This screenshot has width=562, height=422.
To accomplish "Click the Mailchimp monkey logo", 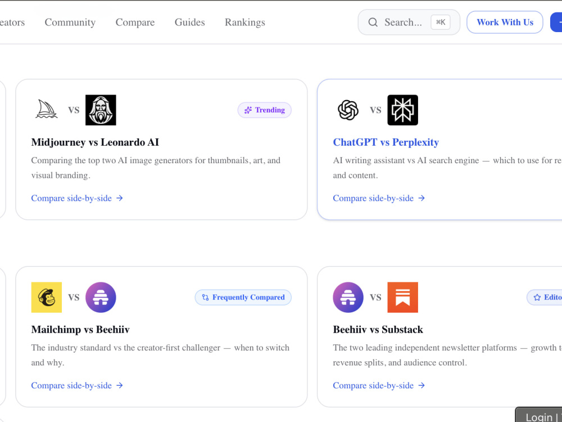I will click(x=47, y=297).
